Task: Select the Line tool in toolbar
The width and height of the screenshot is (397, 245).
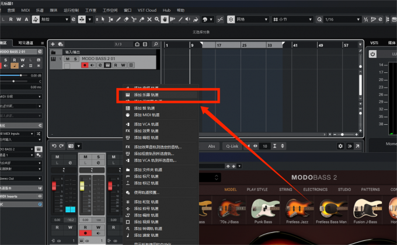Action: [x=180, y=19]
